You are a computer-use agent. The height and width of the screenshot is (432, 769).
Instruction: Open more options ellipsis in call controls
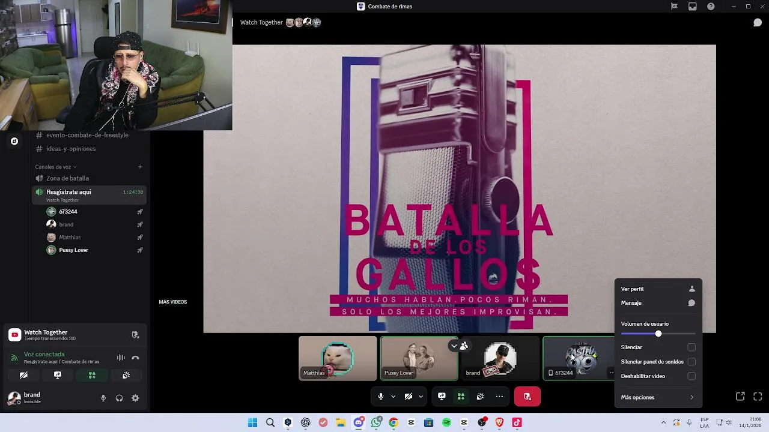click(499, 397)
